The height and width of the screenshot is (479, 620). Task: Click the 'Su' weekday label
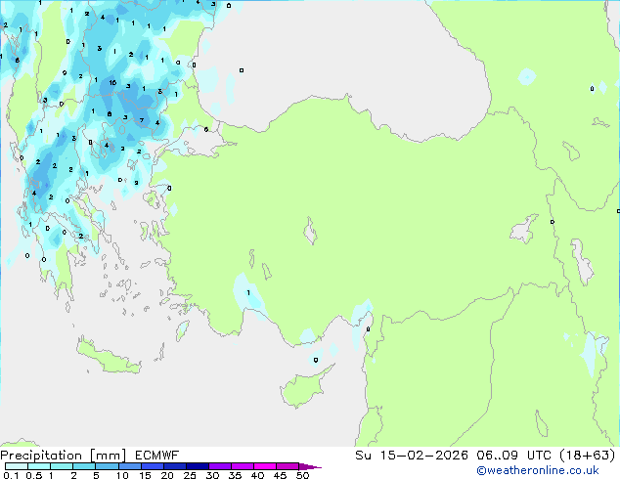363,456
